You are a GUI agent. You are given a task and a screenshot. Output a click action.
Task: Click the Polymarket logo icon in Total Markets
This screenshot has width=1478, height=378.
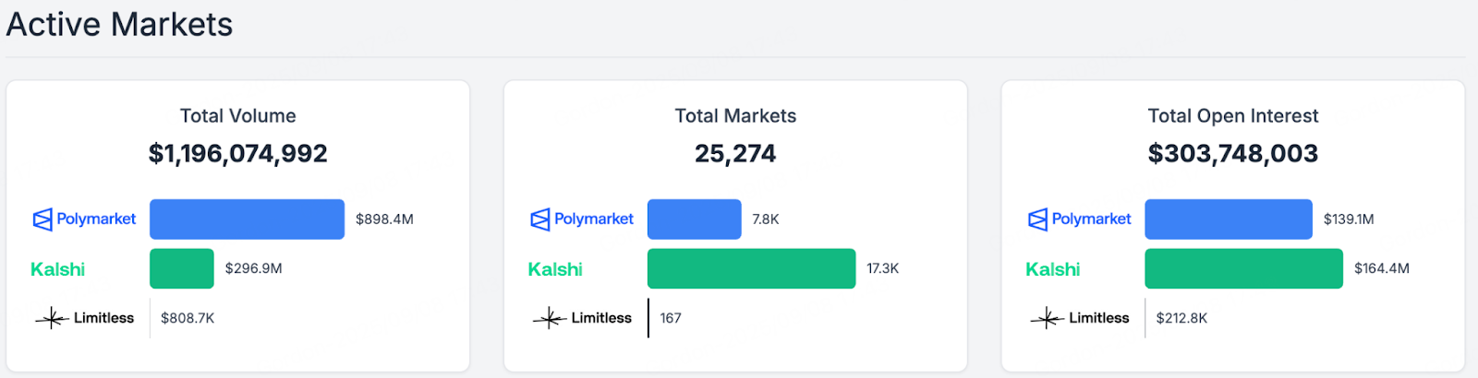coord(540,219)
